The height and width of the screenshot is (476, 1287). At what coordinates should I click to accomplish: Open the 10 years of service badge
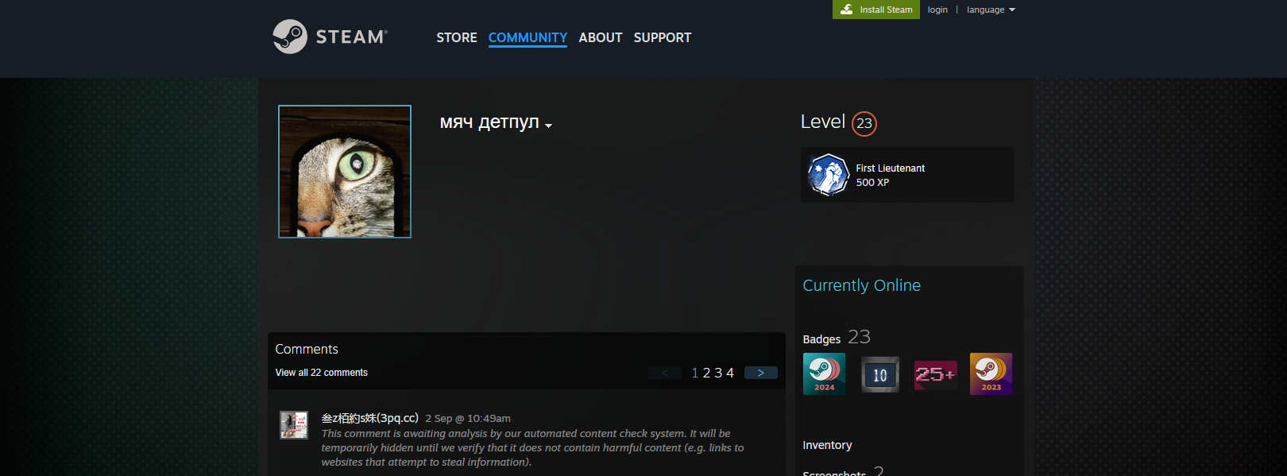(880, 373)
